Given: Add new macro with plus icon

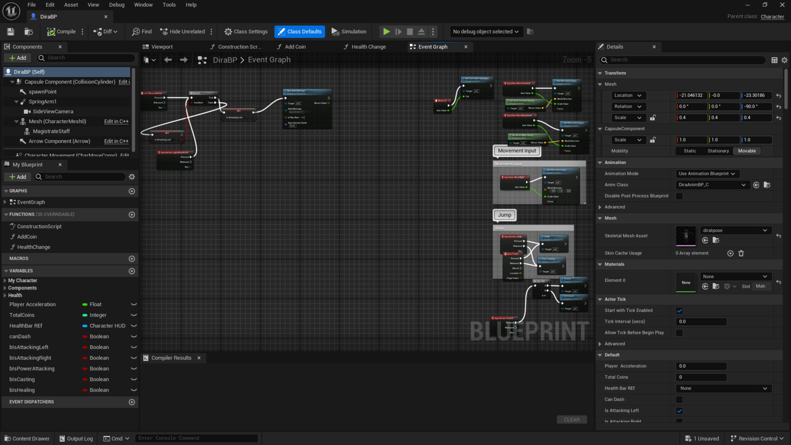Looking at the screenshot, I should (x=132, y=259).
